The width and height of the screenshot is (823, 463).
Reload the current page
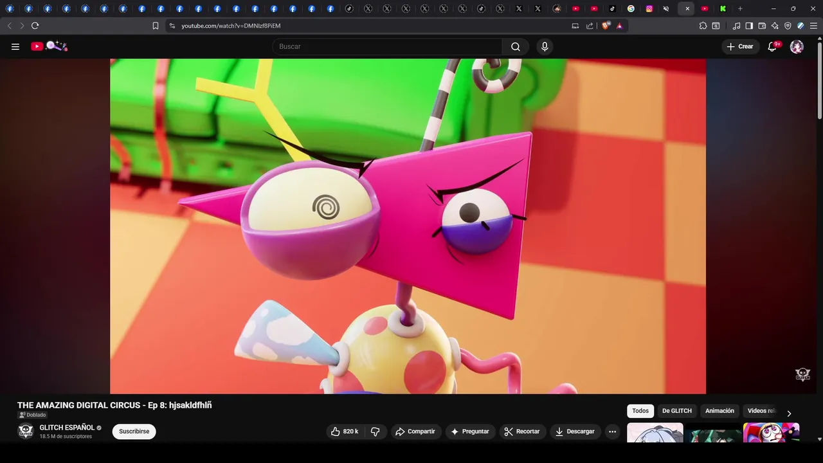[x=35, y=26]
